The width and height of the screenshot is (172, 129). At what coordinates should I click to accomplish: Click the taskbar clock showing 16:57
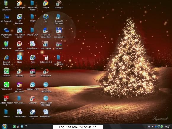point(167,127)
